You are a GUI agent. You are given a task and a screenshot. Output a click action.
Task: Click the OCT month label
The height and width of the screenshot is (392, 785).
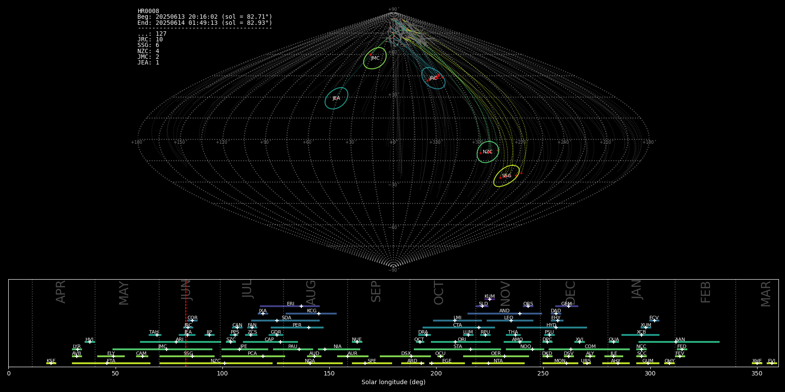(x=439, y=293)
